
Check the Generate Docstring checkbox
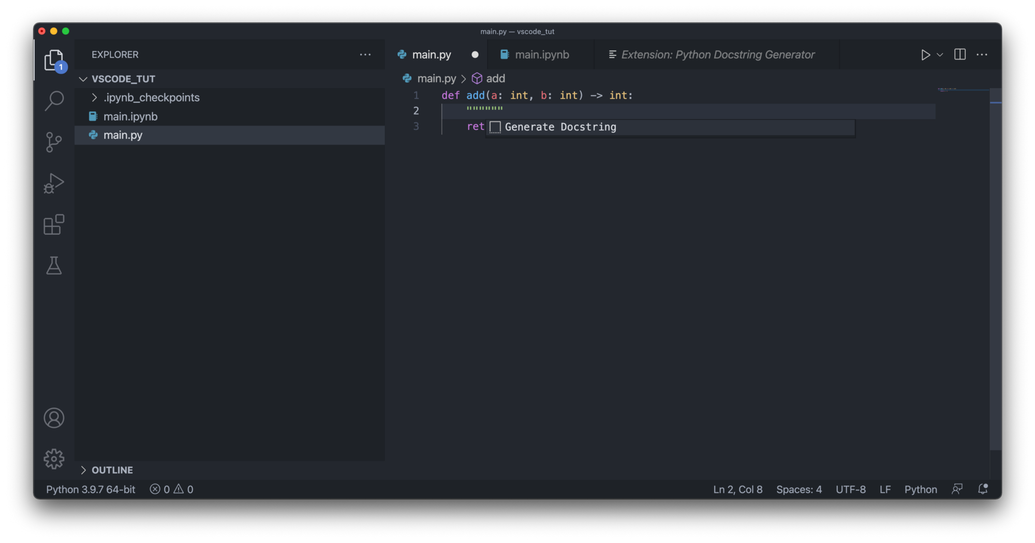(x=495, y=127)
